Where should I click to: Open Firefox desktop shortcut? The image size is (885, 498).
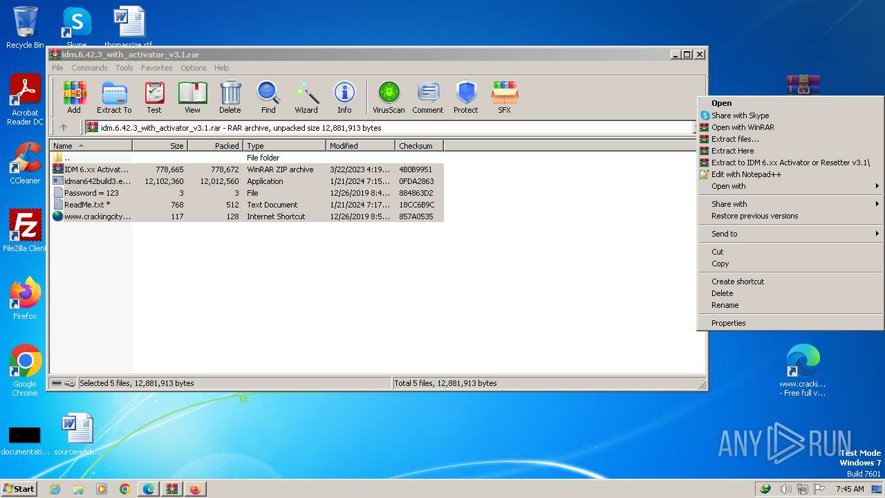tap(25, 299)
